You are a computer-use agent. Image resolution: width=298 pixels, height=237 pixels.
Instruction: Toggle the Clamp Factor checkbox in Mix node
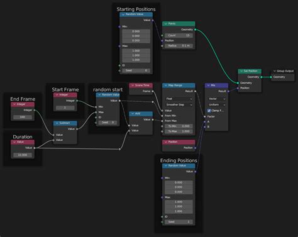click(209, 111)
